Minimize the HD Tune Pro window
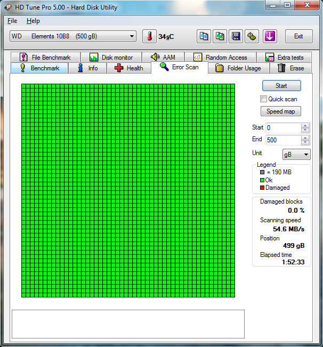Screen dimensions: 323x347 point(273,5)
